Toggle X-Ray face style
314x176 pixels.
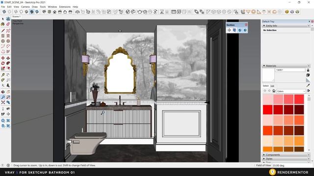(x=4, y=12)
